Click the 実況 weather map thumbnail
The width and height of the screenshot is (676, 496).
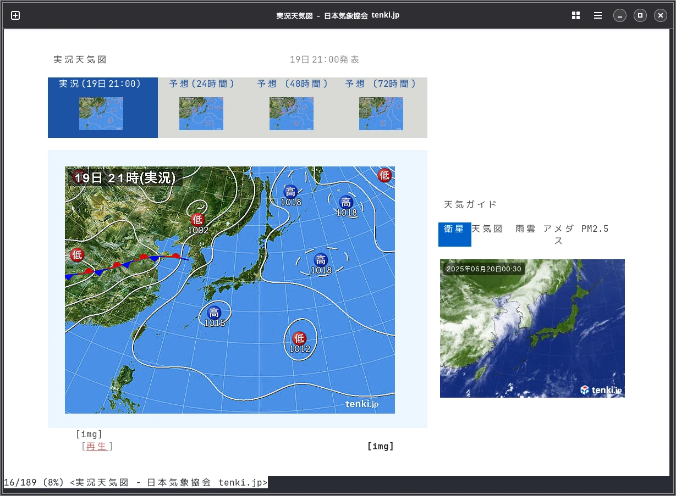pyautogui.click(x=101, y=114)
